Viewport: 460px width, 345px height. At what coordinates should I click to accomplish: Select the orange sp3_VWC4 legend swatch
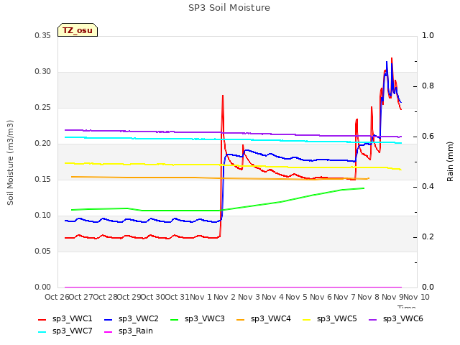point(241,319)
